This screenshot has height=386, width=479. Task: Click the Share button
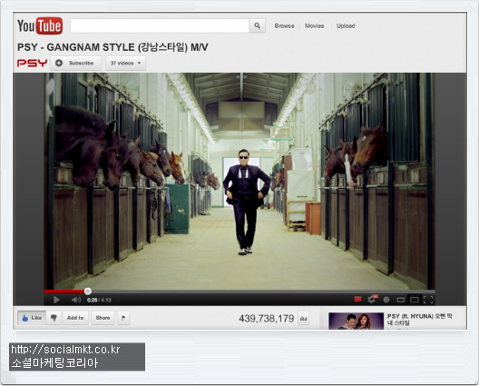coord(103,318)
